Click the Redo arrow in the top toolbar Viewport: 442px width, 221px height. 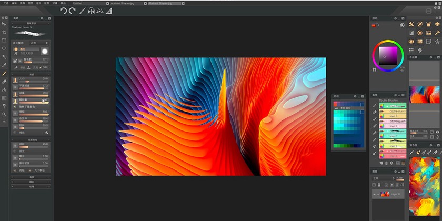[72, 11]
